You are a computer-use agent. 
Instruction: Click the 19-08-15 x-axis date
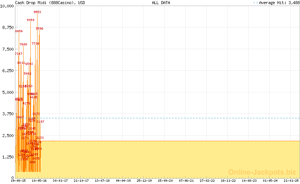[18, 181]
